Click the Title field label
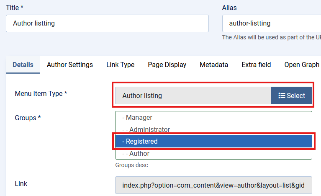Image resolution: width=321 pixels, height=196 pixels. (x=15, y=8)
